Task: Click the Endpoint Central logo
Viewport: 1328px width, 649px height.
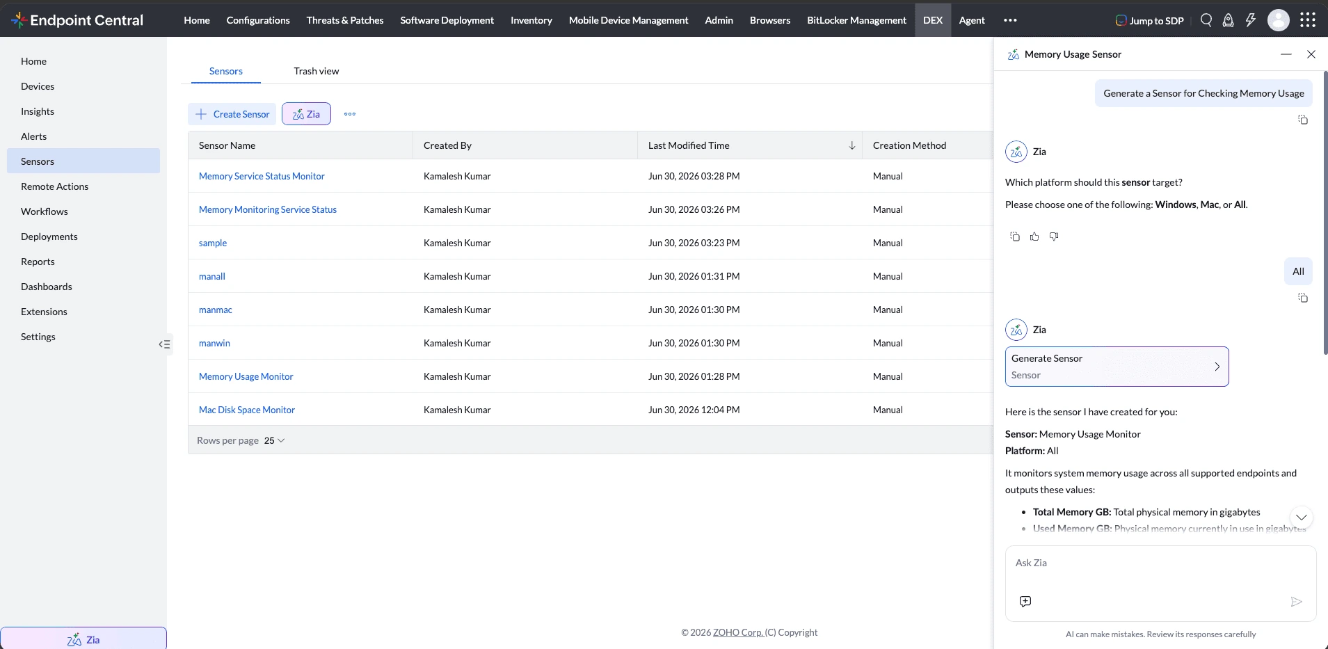Action: tap(77, 20)
